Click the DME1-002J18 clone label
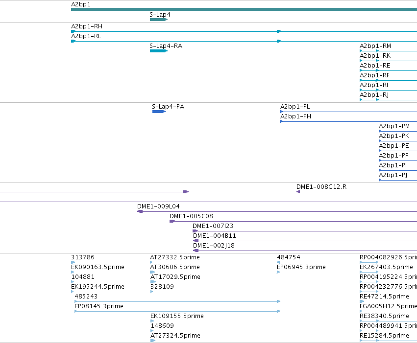417x343 pixels. click(x=214, y=246)
